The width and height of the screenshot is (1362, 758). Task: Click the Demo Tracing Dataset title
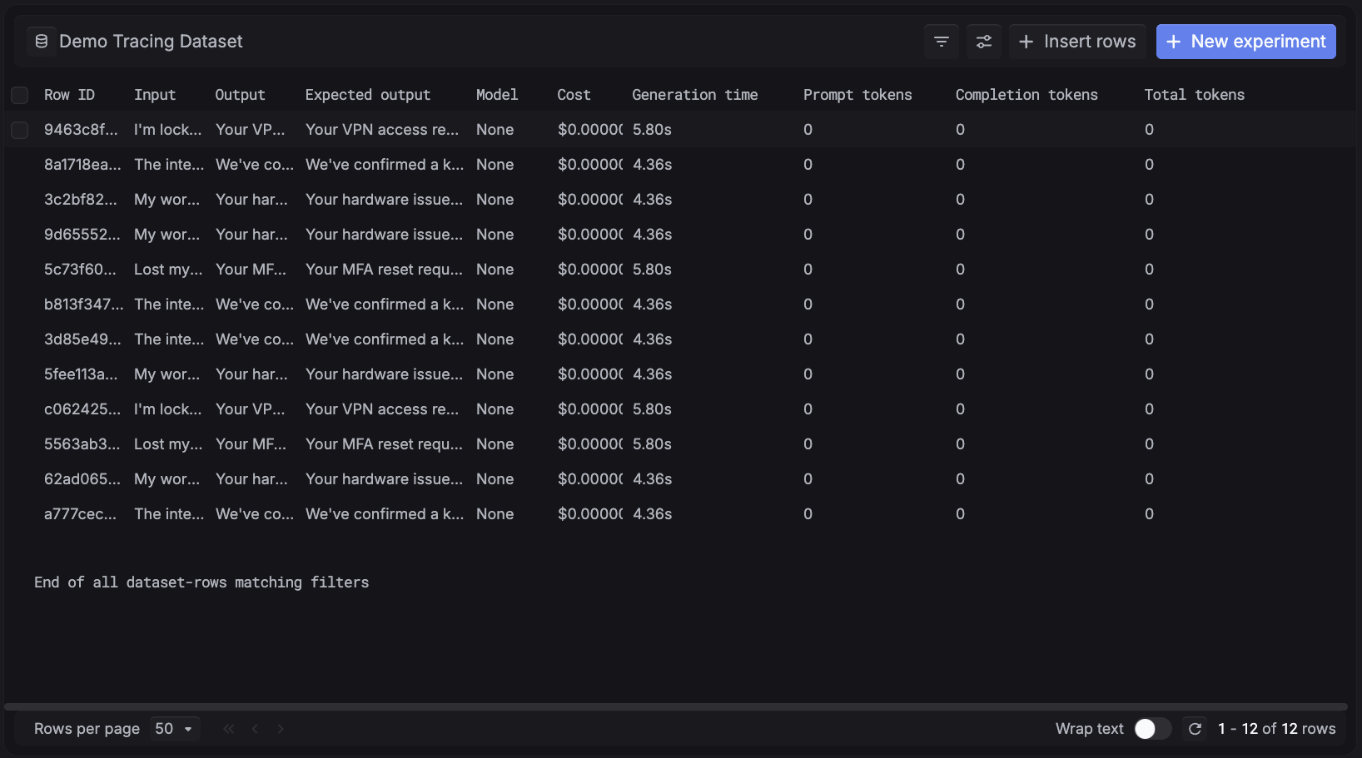(x=151, y=42)
